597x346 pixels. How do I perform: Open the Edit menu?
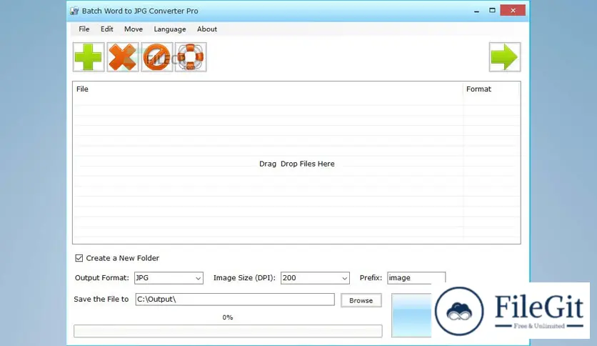pyautogui.click(x=107, y=29)
